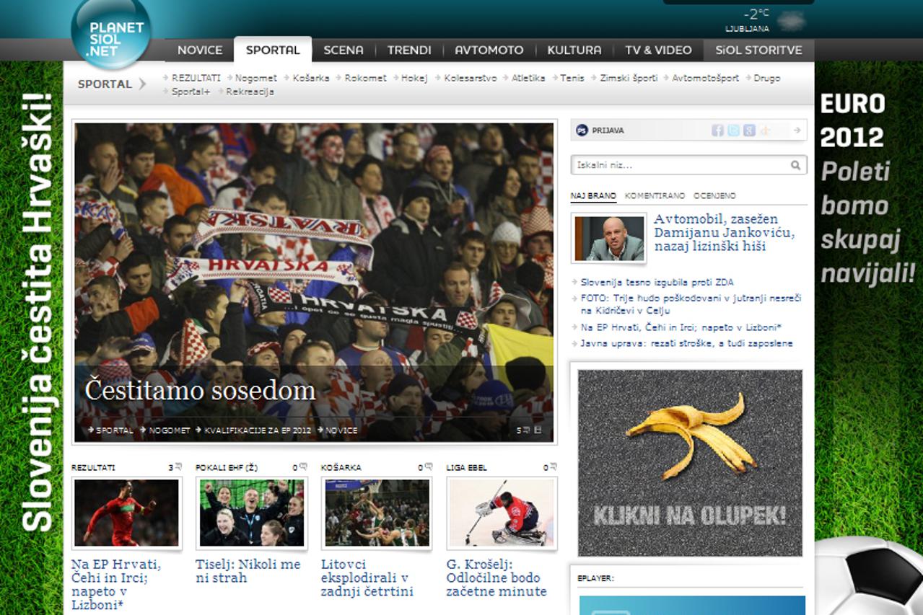923x615 pixels.
Task: Click the banana peel Klikni na olupek ad
Action: point(690,463)
